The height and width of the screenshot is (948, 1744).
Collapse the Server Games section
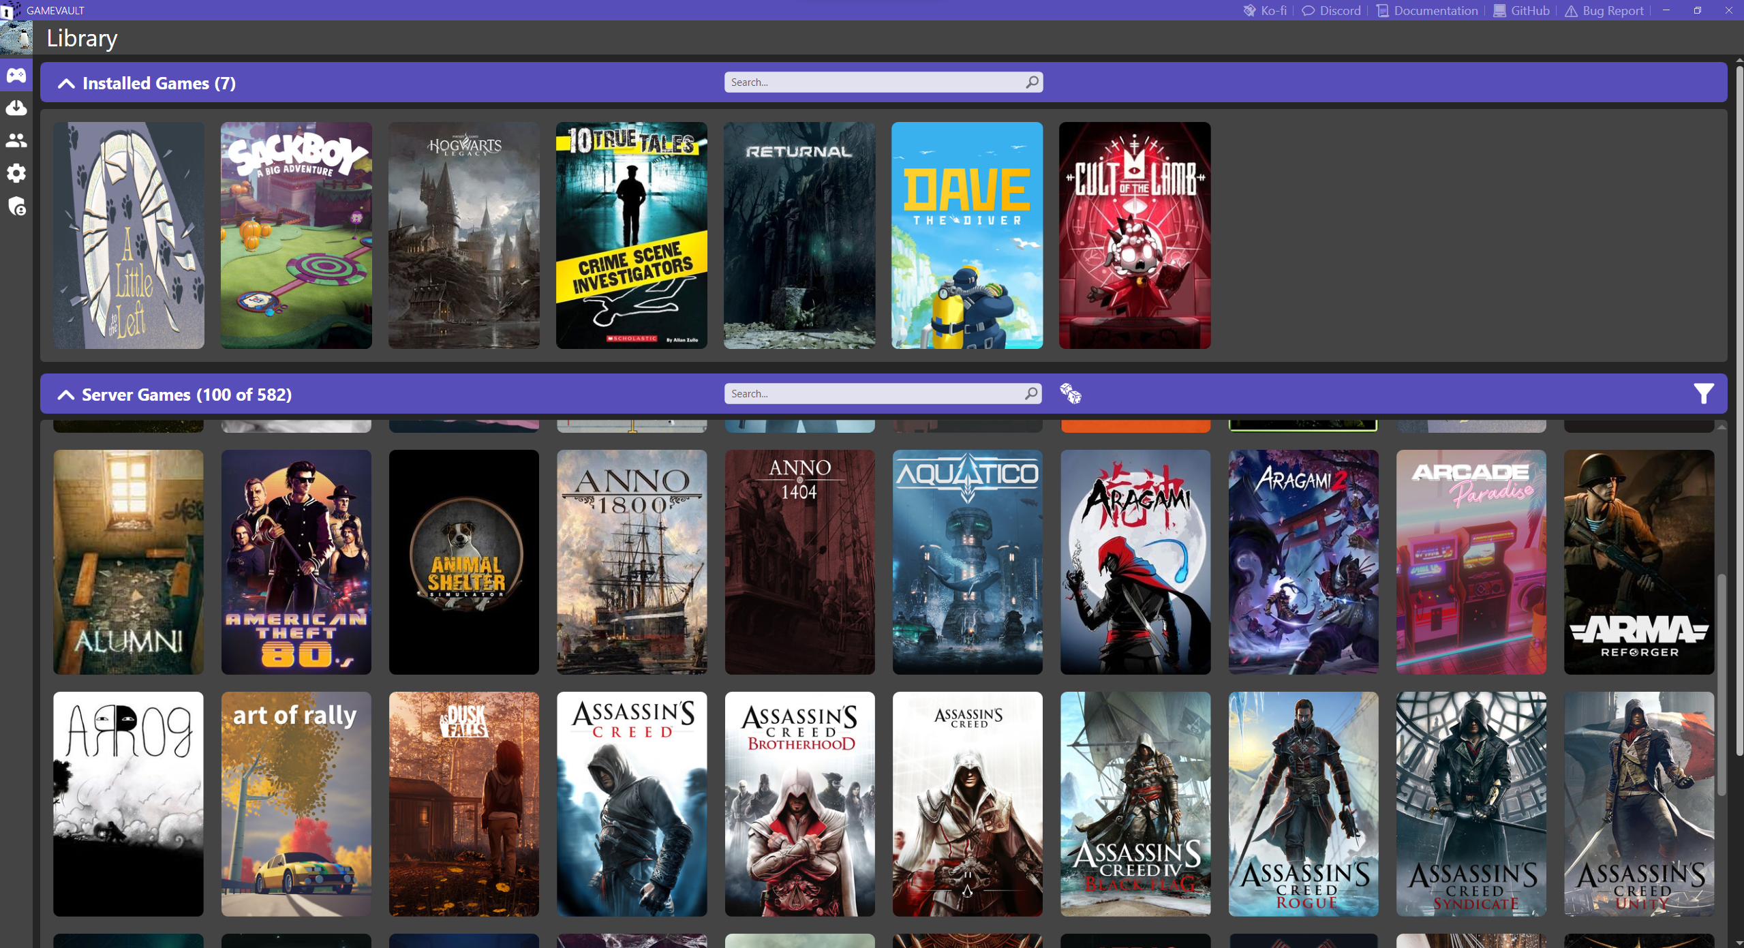[x=65, y=395]
